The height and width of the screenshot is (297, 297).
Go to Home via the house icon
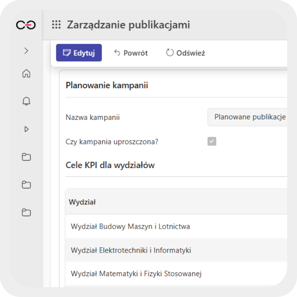point(26,74)
